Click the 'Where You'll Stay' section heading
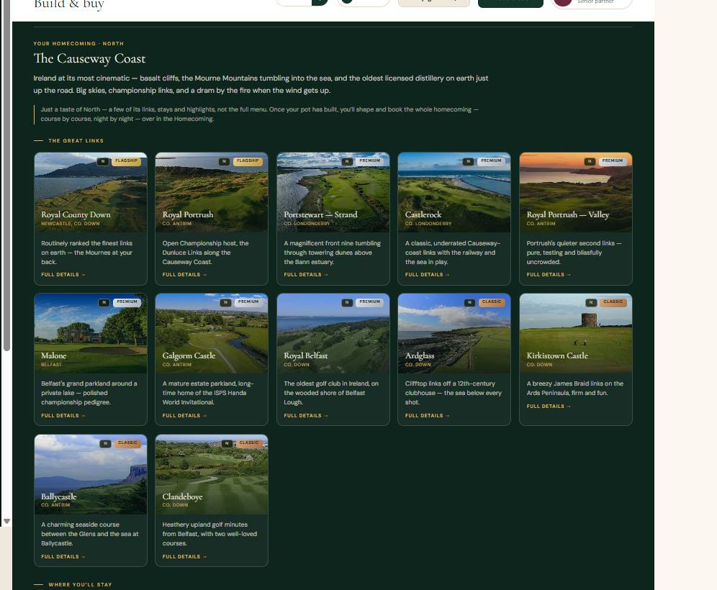This screenshot has width=717, height=590. click(80, 584)
